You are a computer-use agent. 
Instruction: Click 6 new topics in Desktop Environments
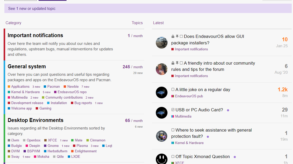point(139,127)
